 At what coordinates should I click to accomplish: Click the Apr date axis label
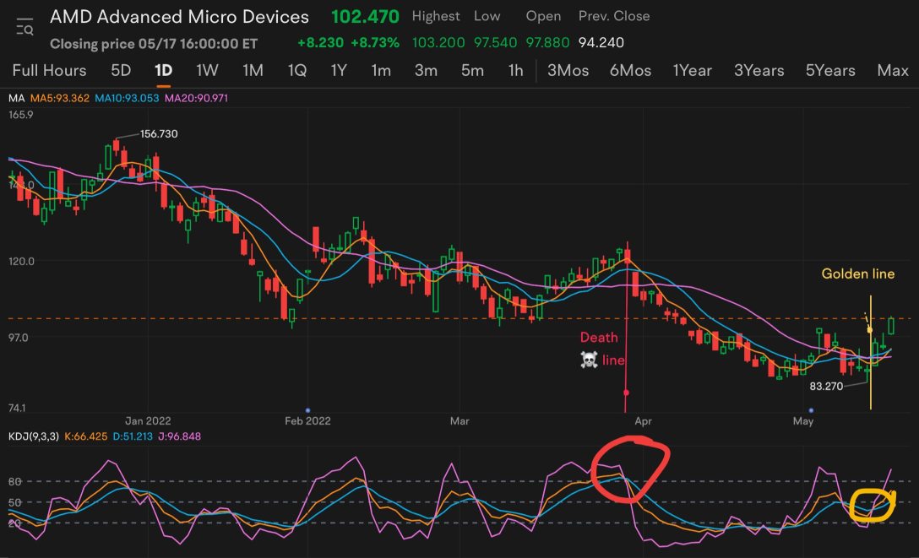(x=643, y=421)
